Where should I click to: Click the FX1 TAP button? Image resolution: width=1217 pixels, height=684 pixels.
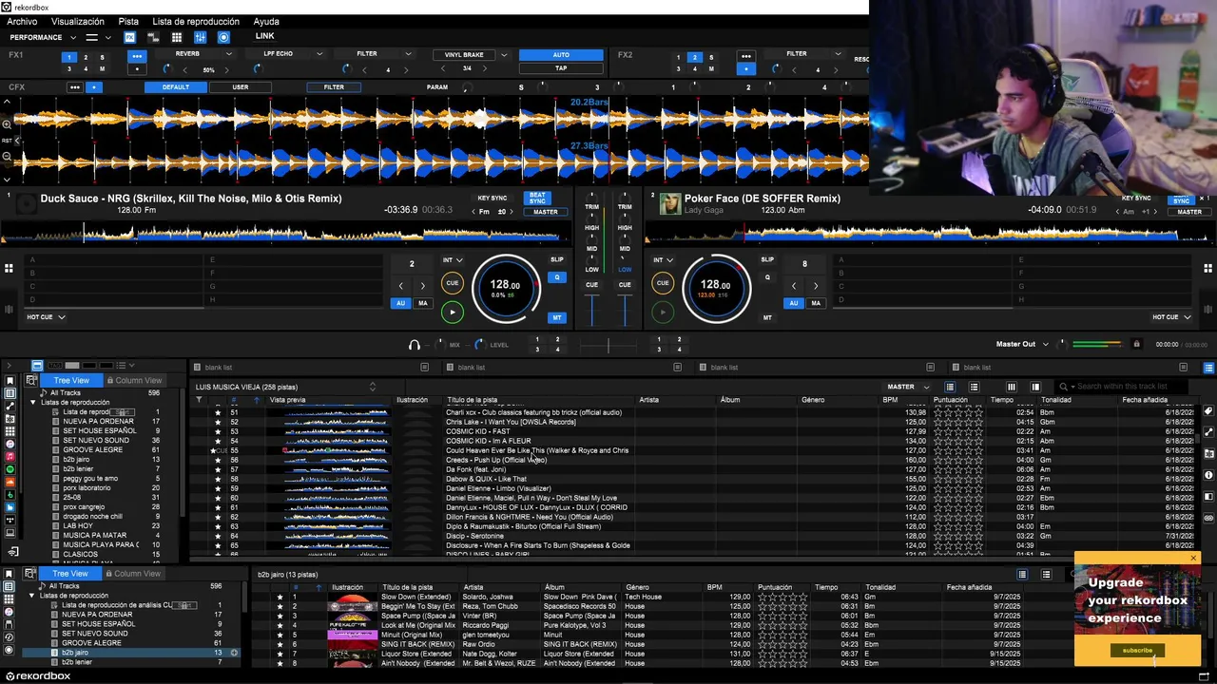point(561,68)
